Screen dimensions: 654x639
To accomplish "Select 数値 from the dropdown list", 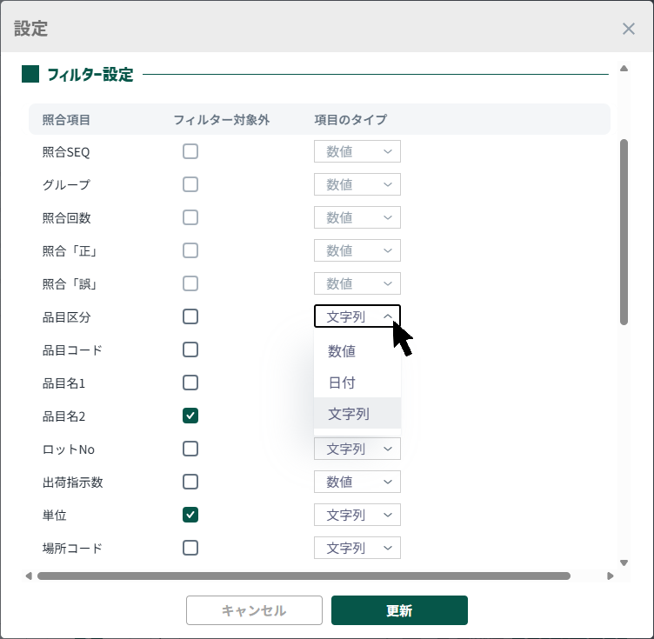I will click(342, 351).
